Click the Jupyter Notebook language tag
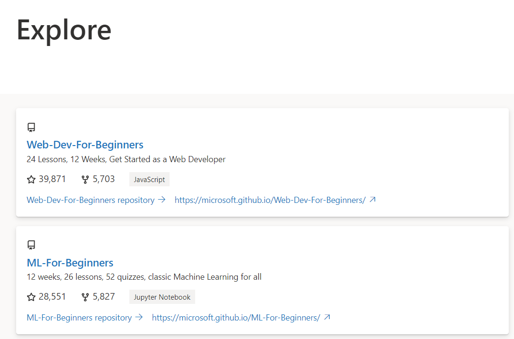The height and width of the screenshot is (339, 514). pyautogui.click(x=162, y=297)
